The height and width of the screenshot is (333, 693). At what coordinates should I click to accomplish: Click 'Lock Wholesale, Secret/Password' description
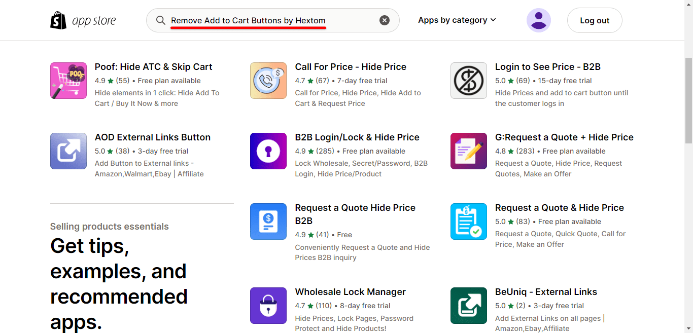pos(361,168)
